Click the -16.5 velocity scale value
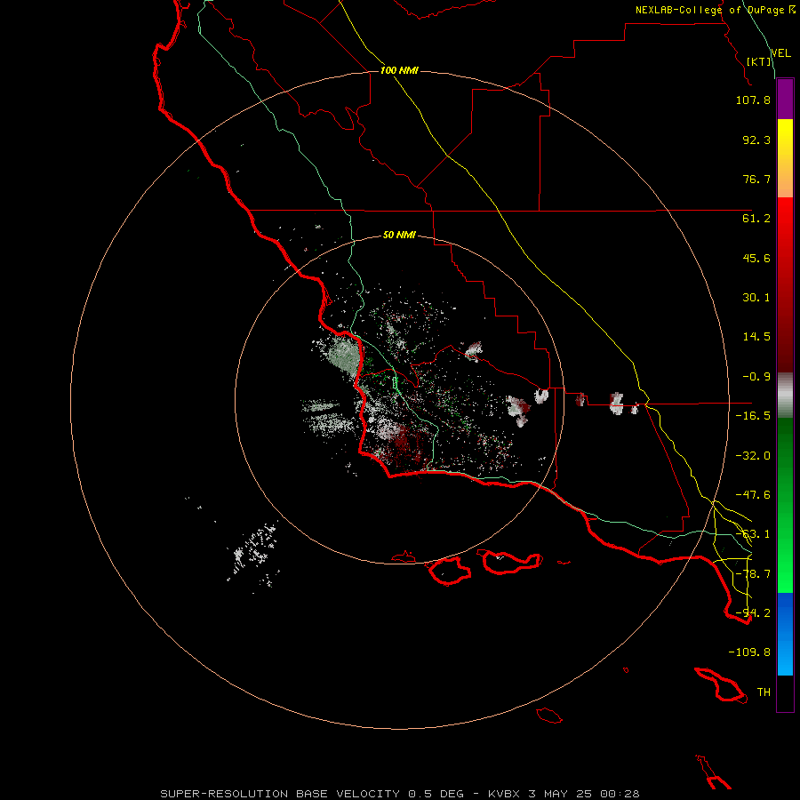Screen dimensions: 800x800 tap(753, 416)
